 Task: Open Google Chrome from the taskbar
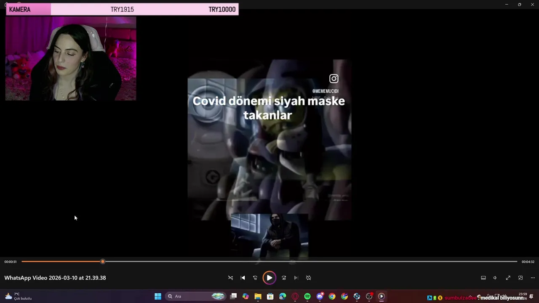pyautogui.click(x=332, y=296)
